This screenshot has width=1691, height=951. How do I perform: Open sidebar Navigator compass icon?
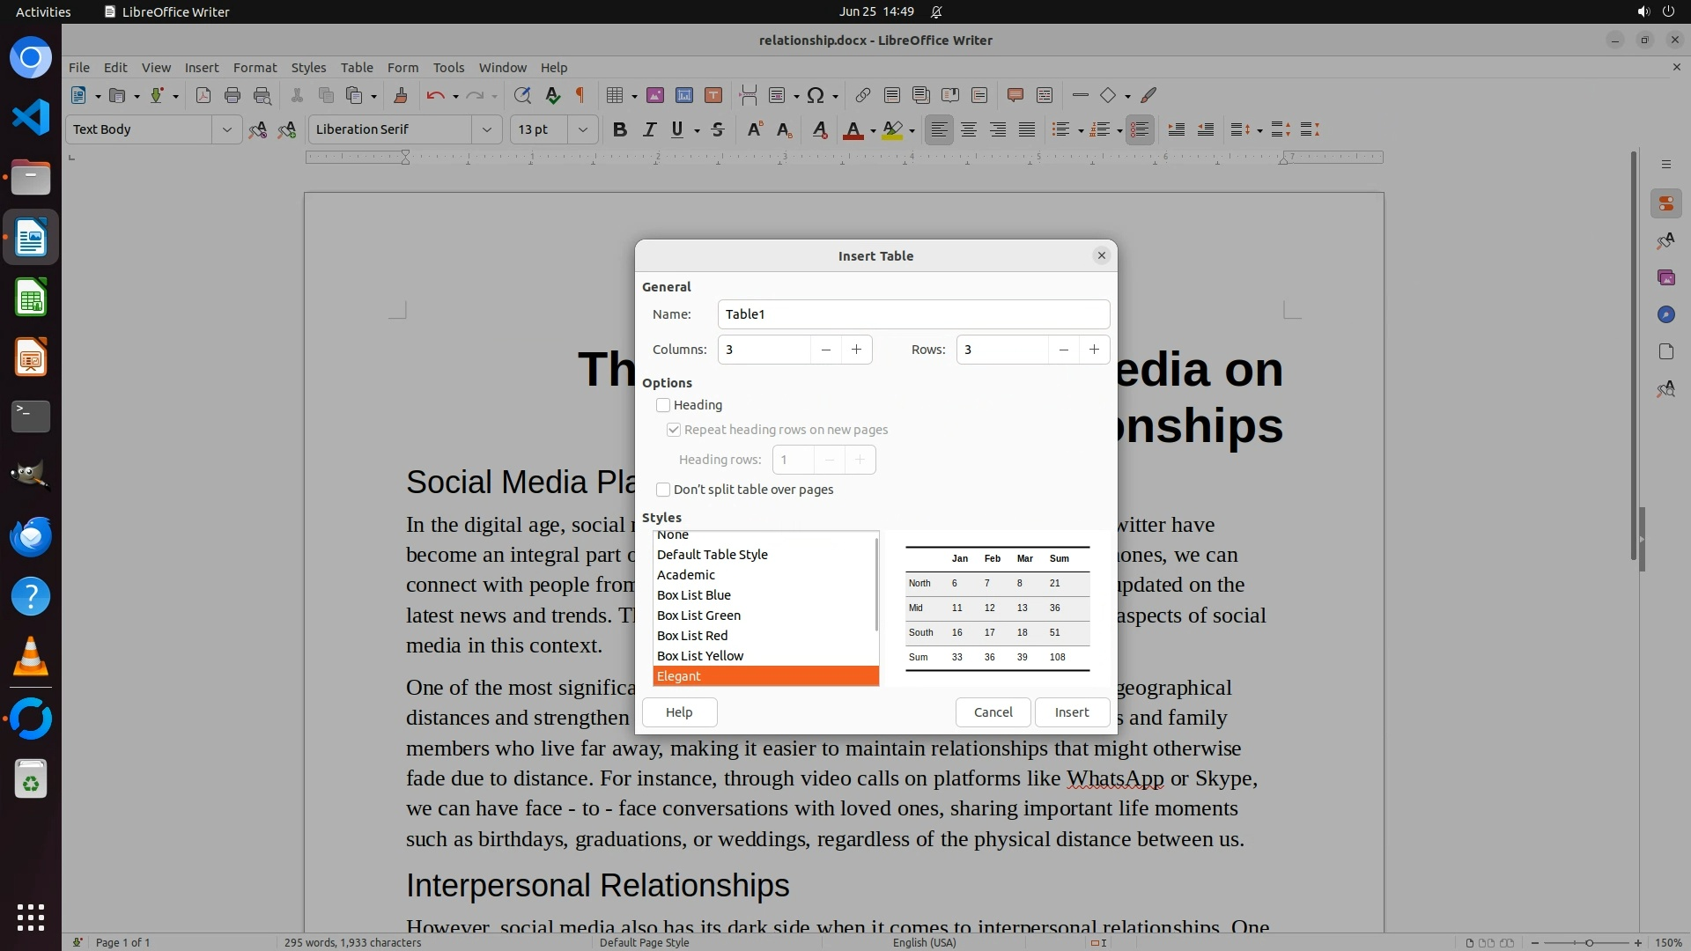1665,314
